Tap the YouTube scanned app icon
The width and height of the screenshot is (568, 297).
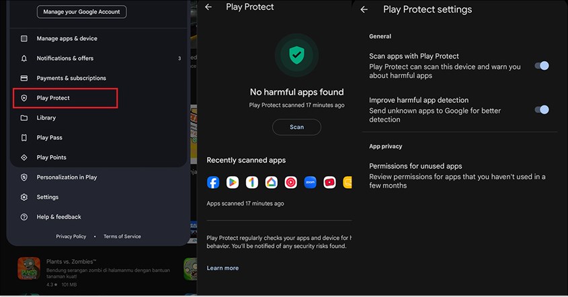click(x=329, y=183)
